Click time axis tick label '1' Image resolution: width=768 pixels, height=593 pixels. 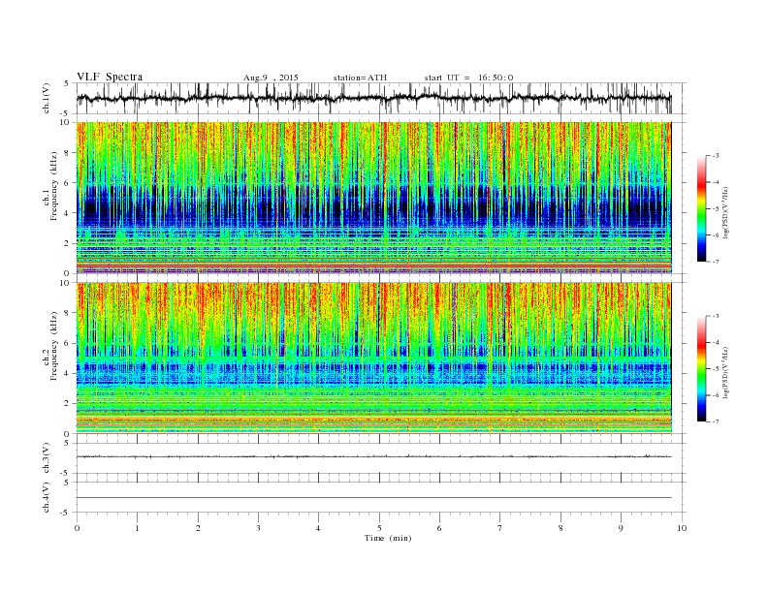(x=137, y=528)
